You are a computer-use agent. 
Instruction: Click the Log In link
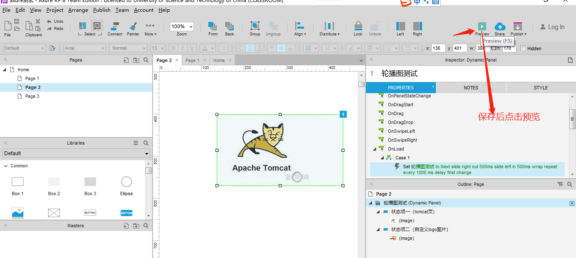pos(552,27)
